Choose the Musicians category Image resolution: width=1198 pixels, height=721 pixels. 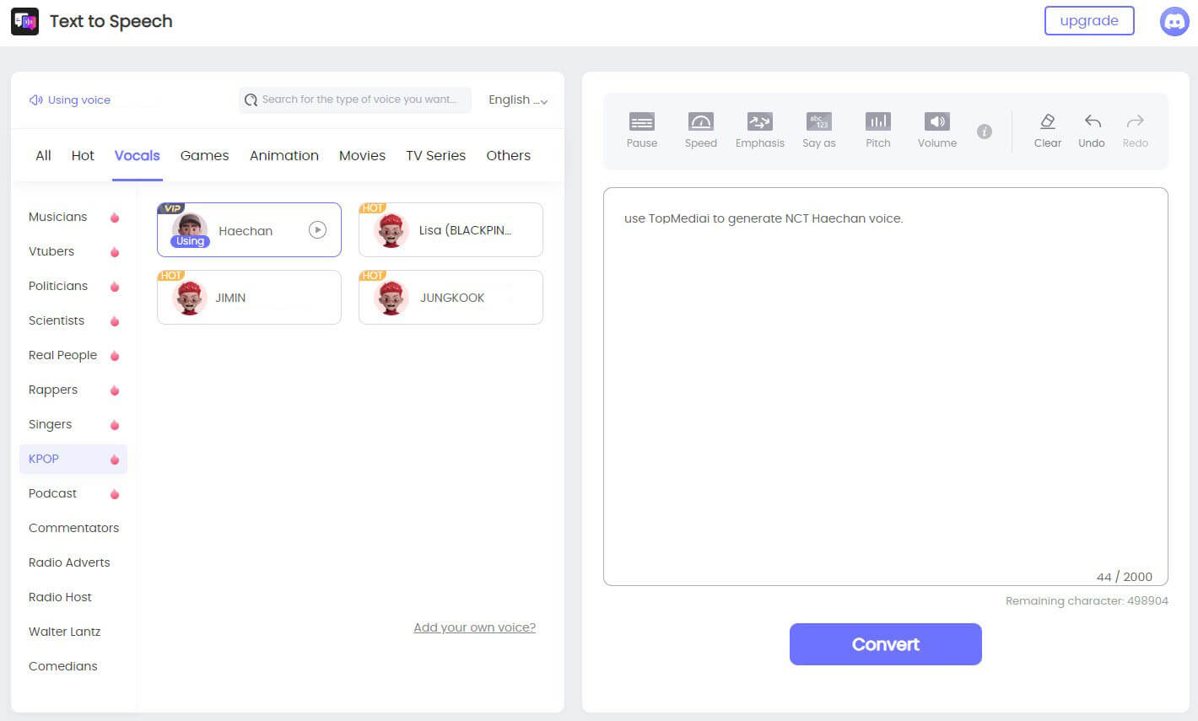[57, 217]
